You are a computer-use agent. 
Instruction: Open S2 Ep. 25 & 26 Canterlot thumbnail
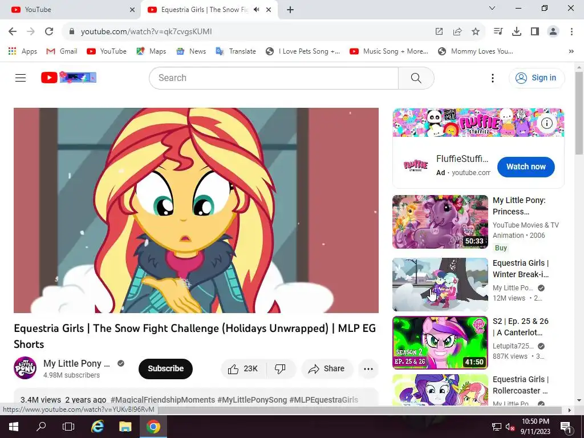click(440, 343)
